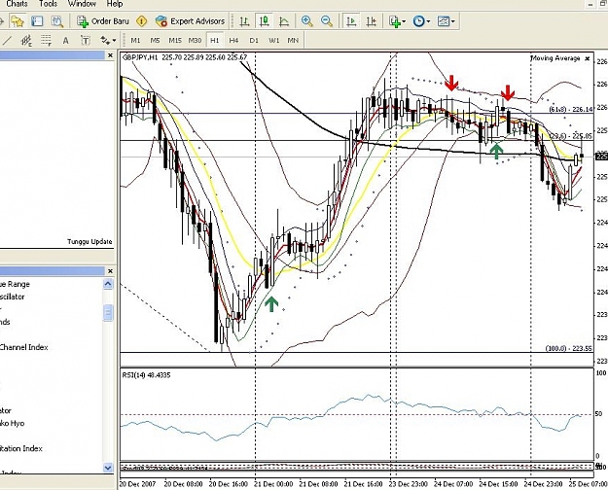
Task: Open the Help menu
Action: coord(115,4)
